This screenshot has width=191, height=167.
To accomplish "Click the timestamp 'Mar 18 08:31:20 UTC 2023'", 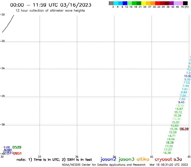I will coord(169,165).
